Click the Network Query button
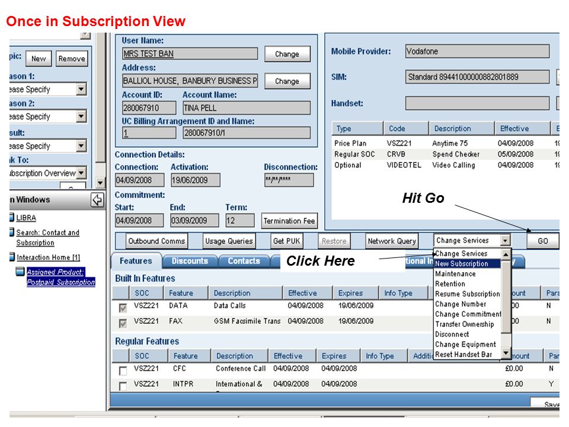 coord(392,241)
